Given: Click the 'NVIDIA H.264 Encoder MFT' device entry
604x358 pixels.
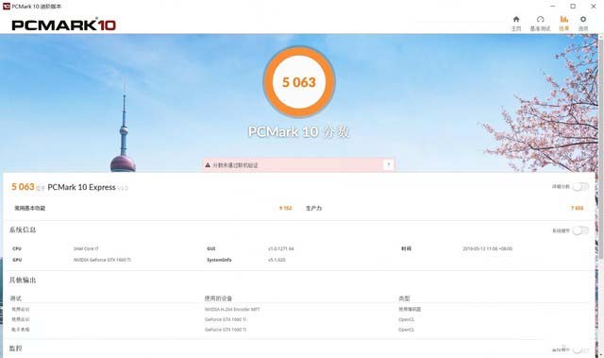Looking at the screenshot, I should point(232,309).
